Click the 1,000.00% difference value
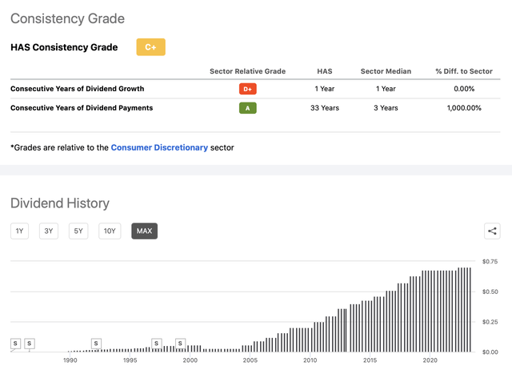The height and width of the screenshot is (382, 512). (x=464, y=108)
